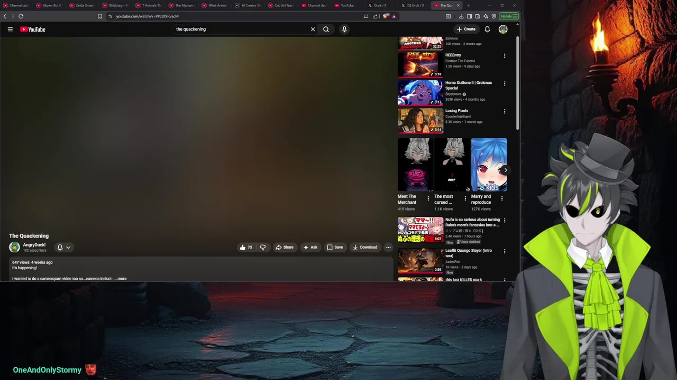Open browser main menu hamburger
This screenshot has width=677, height=380.
515,16
